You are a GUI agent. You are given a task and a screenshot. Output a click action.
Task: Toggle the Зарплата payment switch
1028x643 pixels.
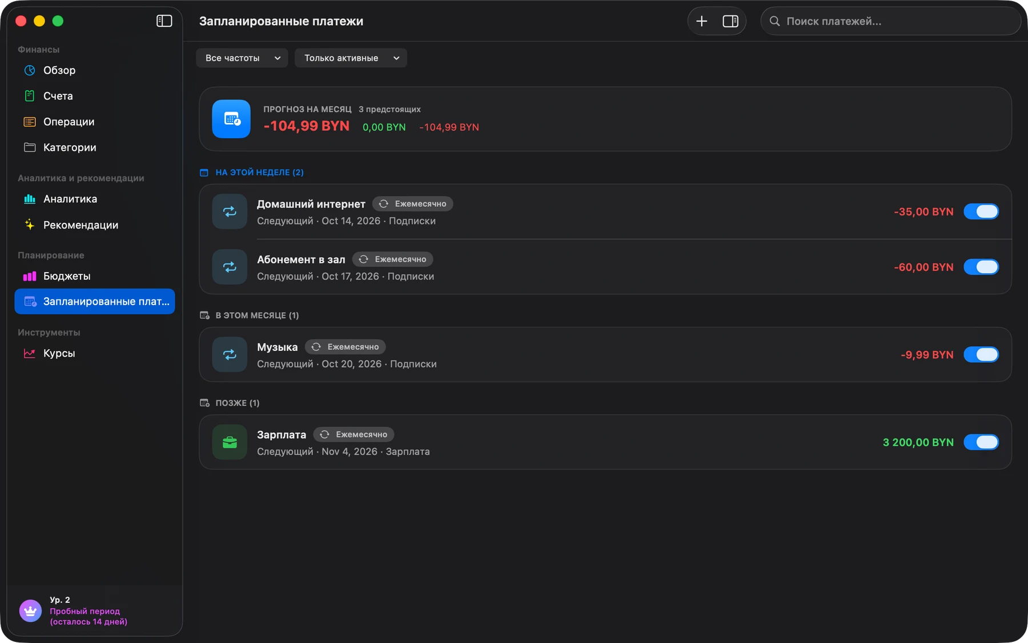(981, 442)
